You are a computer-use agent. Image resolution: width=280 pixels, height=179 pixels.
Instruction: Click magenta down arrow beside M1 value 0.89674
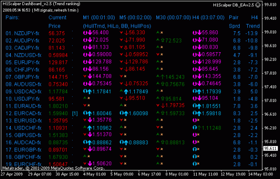coord(90,149)
